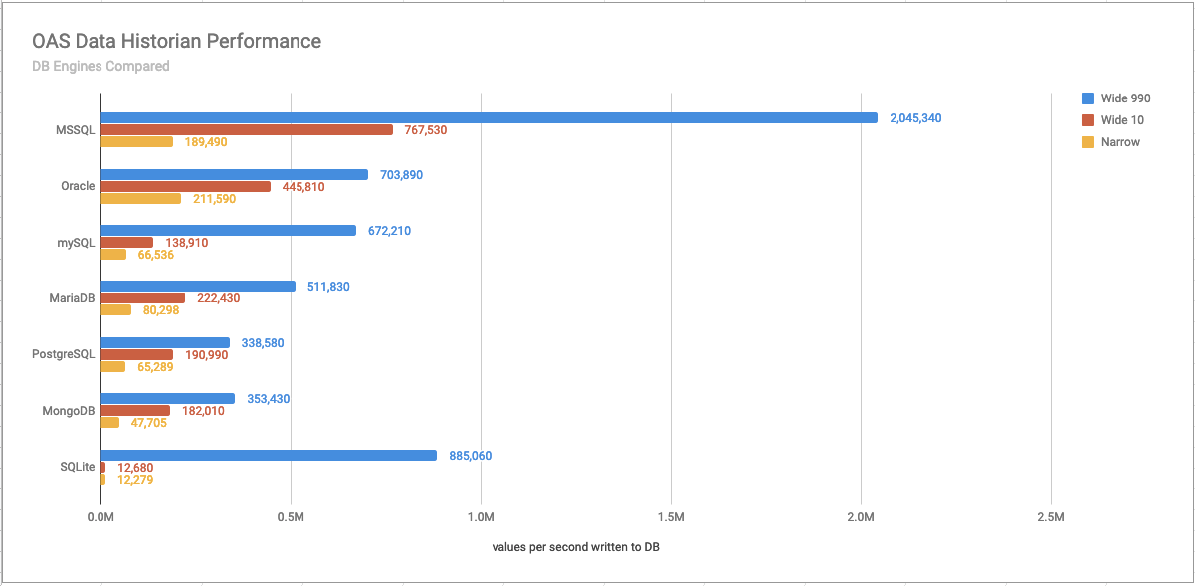Select the Oracle yellow bar labeled 211,590

(140, 198)
